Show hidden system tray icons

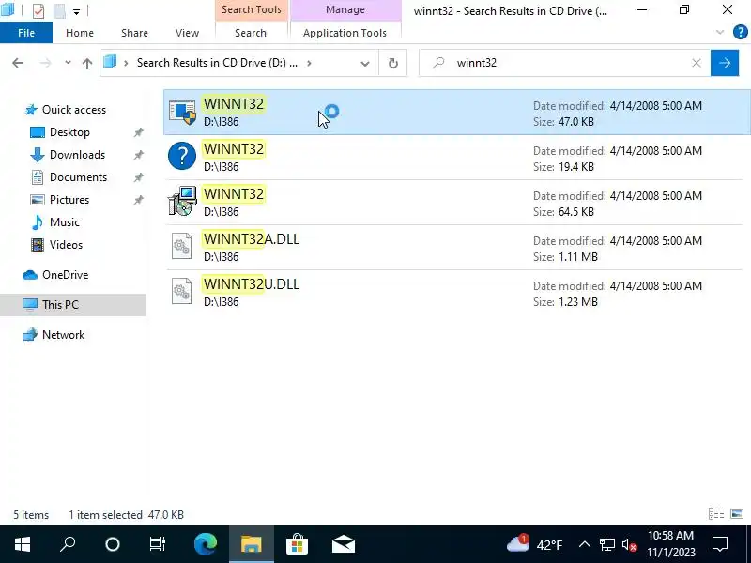tap(584, 544)
